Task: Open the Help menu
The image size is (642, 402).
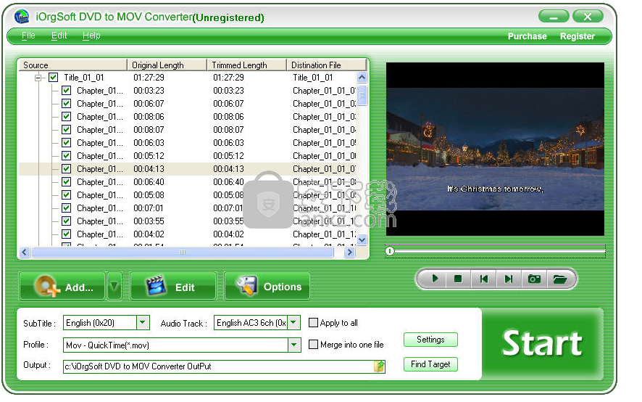Action: (91, 36)
